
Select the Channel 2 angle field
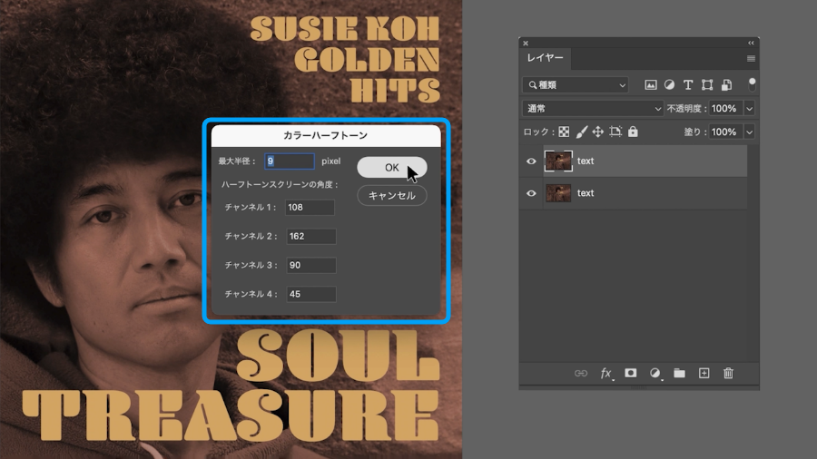(x=311, y=236)
